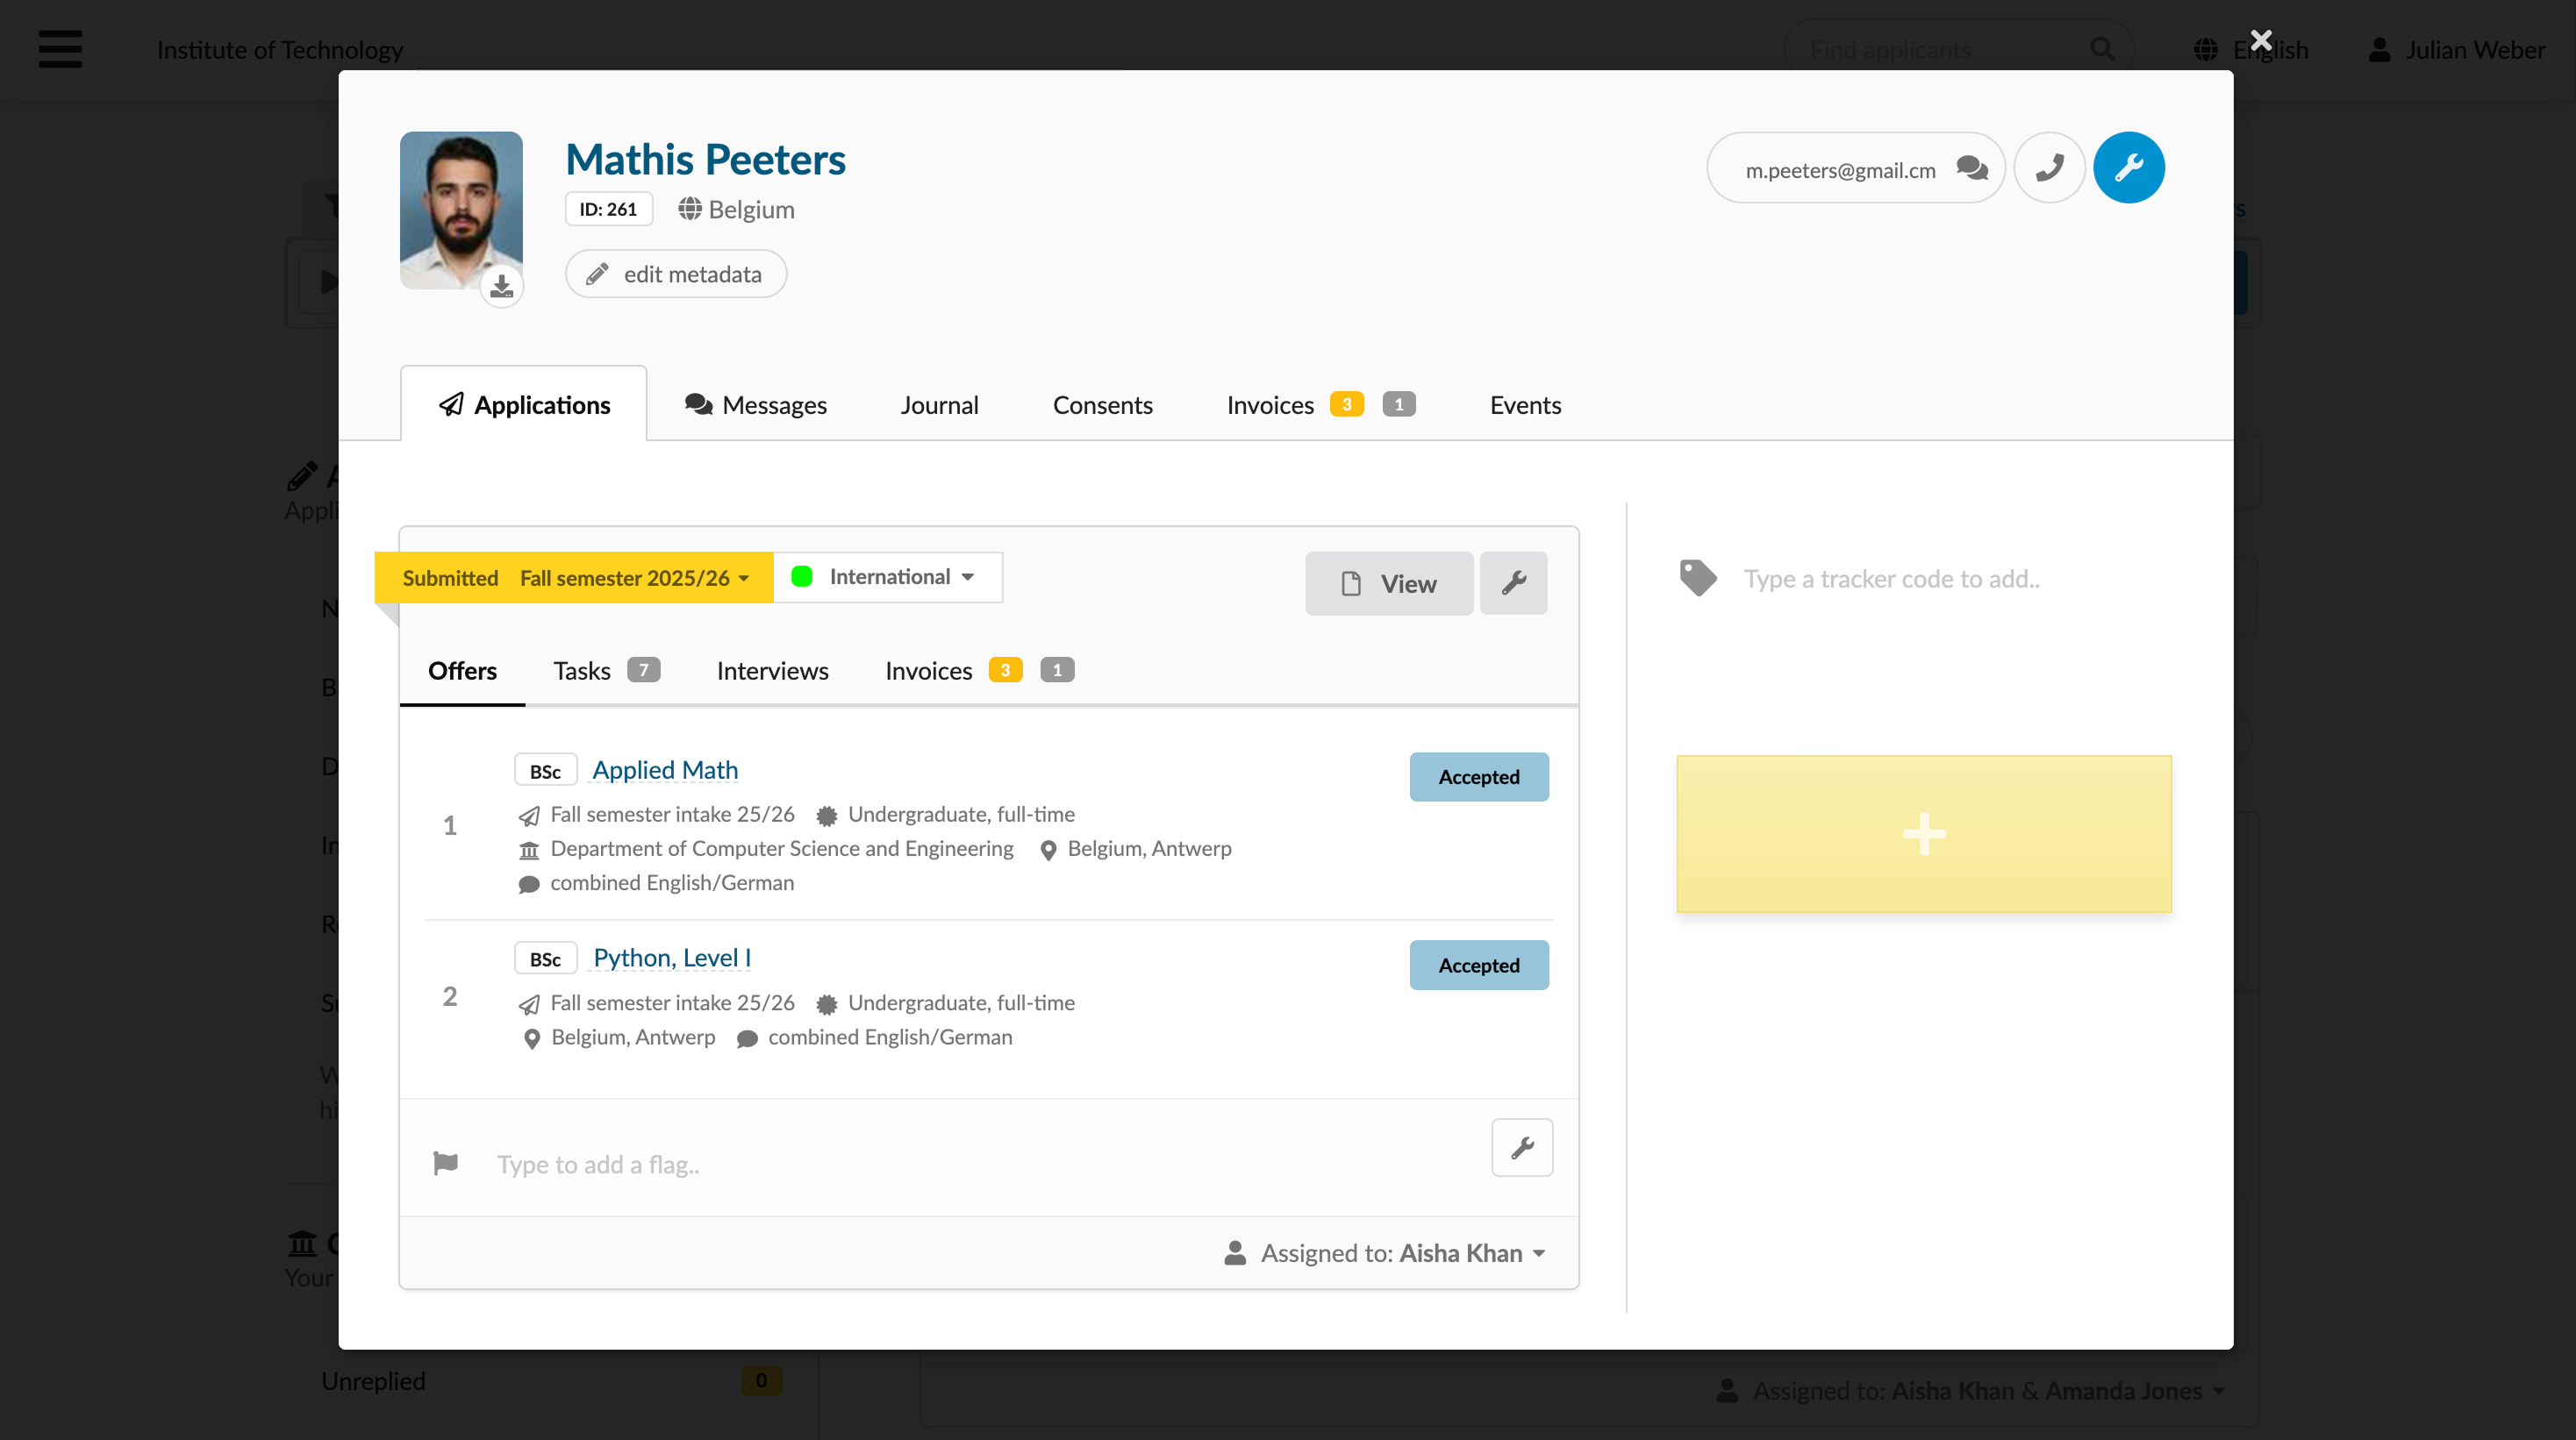Image resolution: width=2576 pixels, height=1440 pixels.
Task: Select the Offers sub-tab
Action: pyautogui.click(x=462, y=671)
